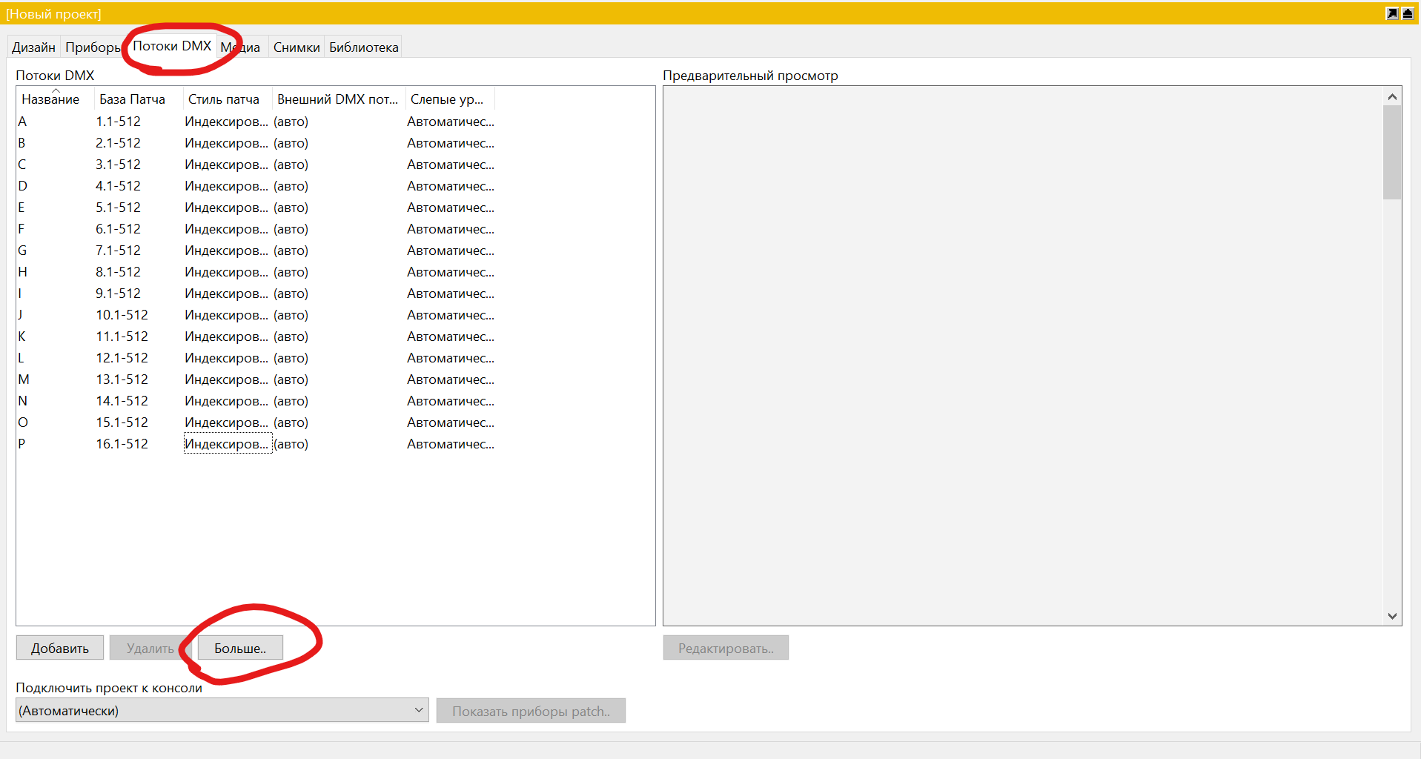This screenshot has height=759, width=1421.
Task: Click focused Индексиров... cell in row P
Action: [x=228, y=444]
